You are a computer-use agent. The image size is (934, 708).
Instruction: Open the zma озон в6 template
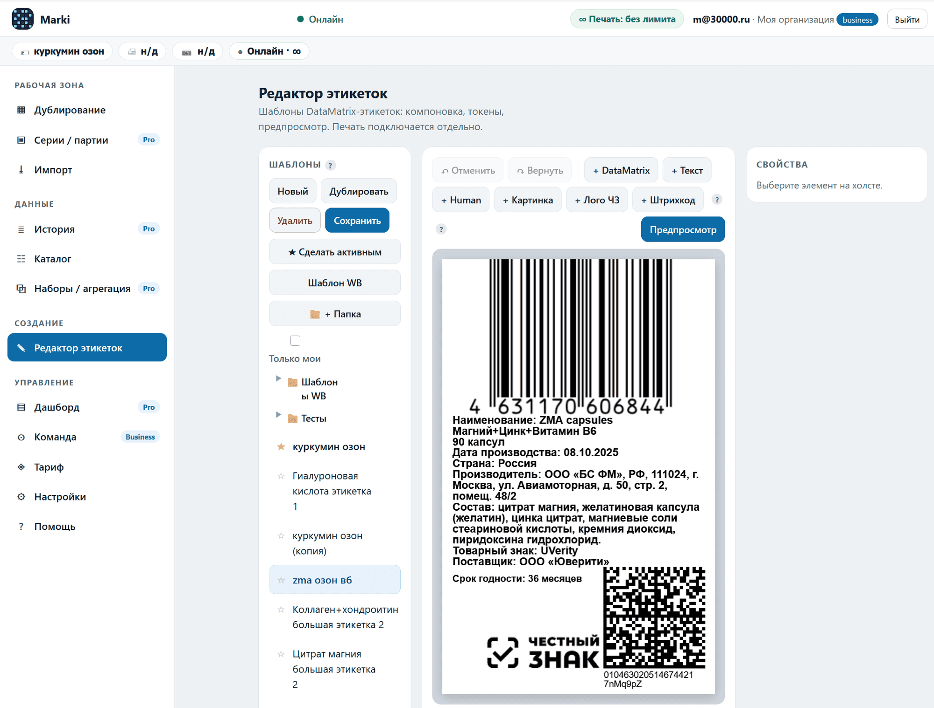tap(335, 580)
